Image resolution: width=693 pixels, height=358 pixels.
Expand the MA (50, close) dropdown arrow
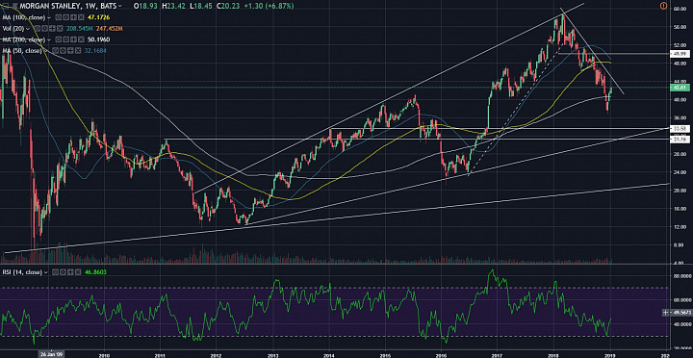(x=45, y=51)
